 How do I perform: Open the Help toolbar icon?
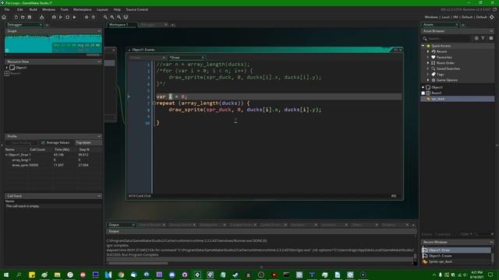click(94, 17)
